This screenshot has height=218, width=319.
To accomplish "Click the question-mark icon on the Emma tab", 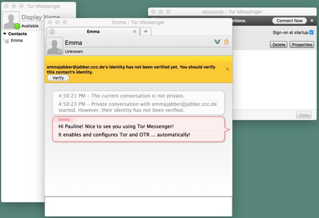I will click(52, 32).
